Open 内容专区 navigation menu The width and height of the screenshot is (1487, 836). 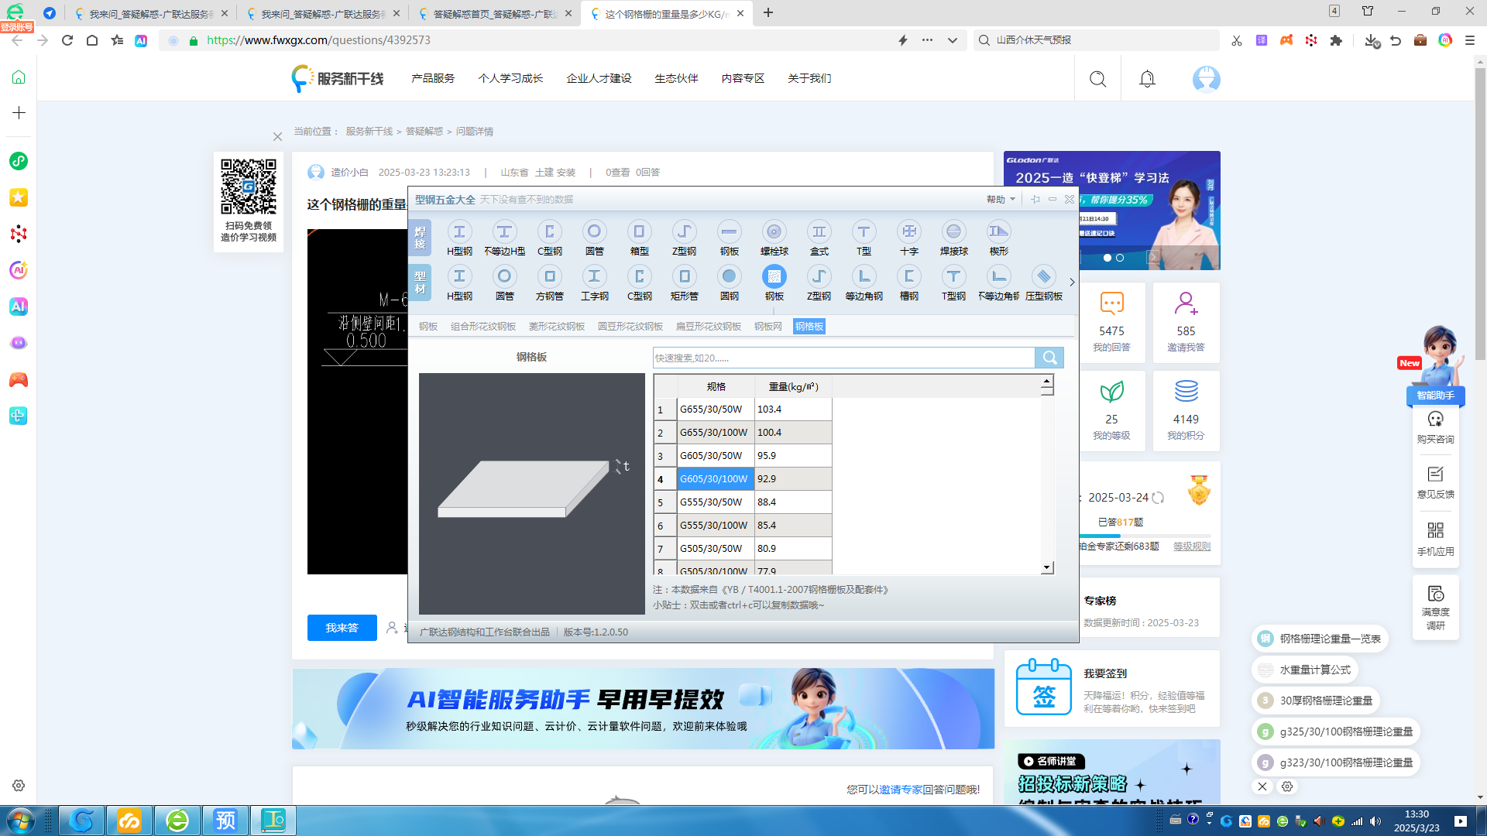[x=743, y=78]
